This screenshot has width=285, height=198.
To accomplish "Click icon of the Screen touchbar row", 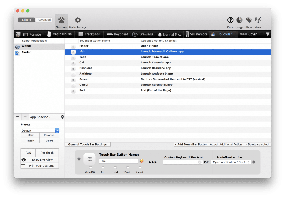I will (73, 80).
